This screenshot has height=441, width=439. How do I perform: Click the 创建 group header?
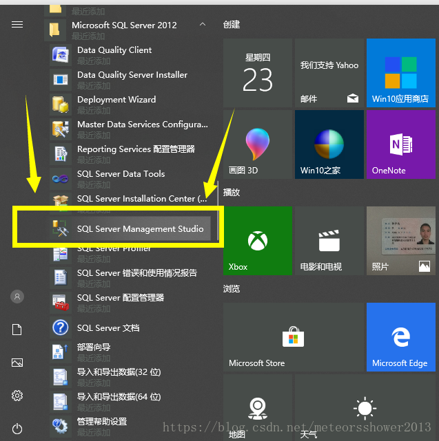click(x=232, y=25)
